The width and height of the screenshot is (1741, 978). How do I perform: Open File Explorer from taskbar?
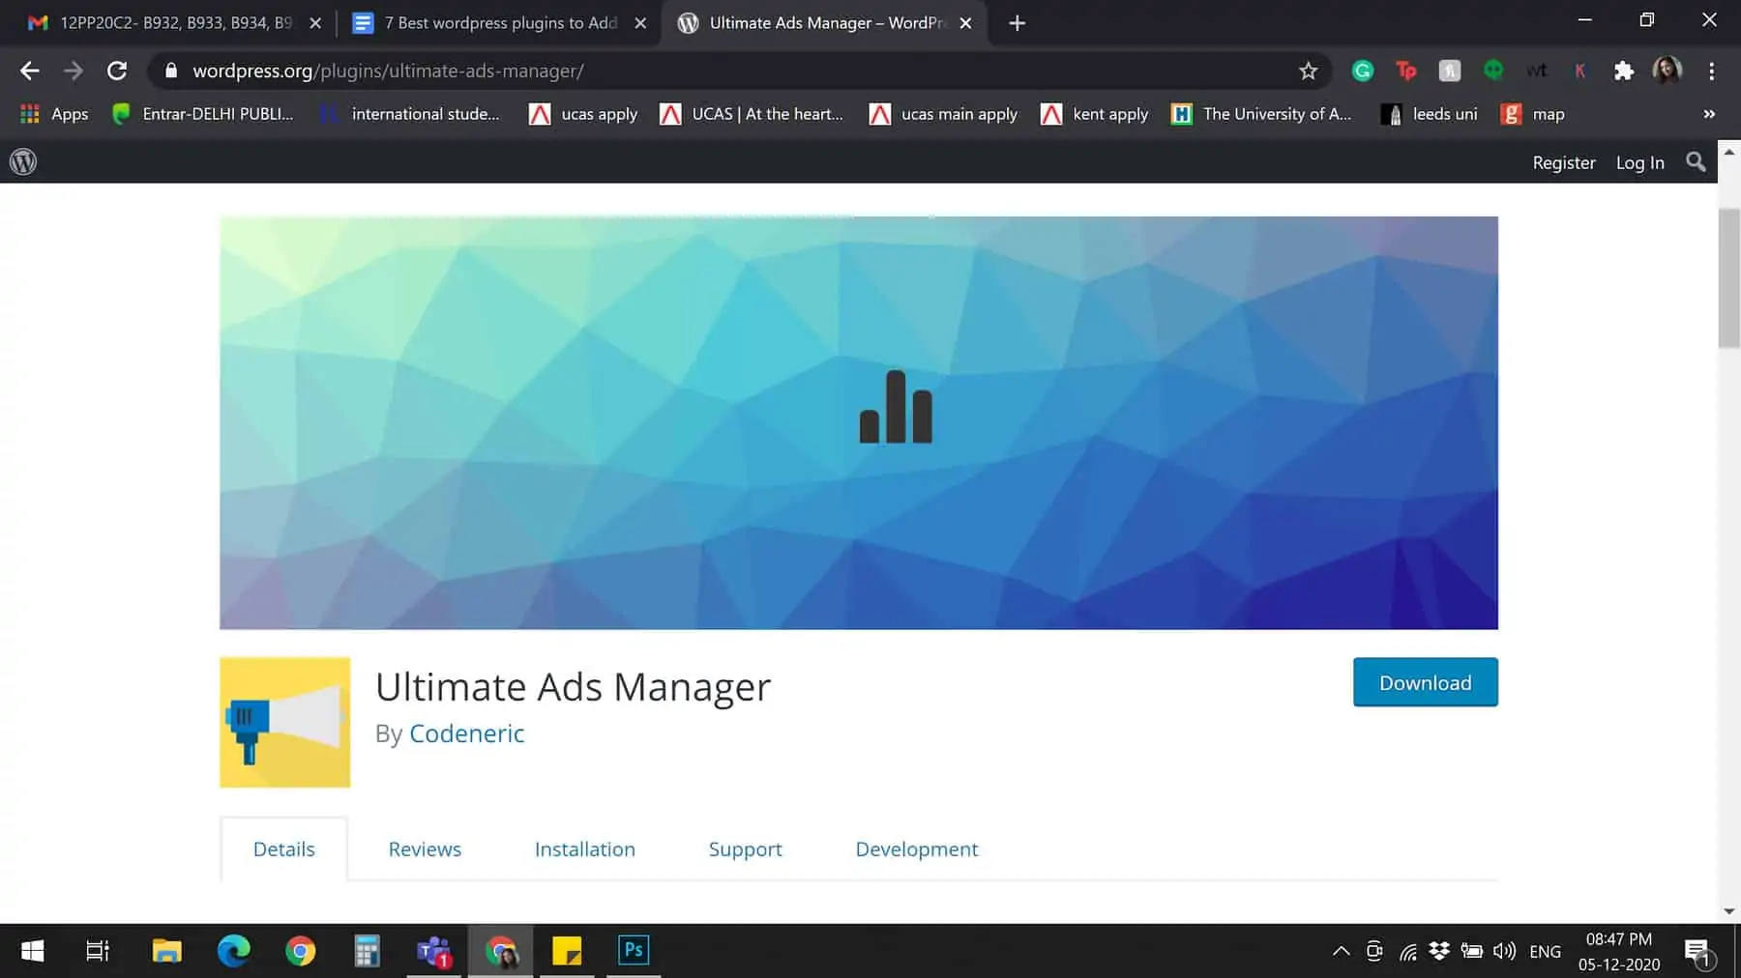click(x=166, y=951)
